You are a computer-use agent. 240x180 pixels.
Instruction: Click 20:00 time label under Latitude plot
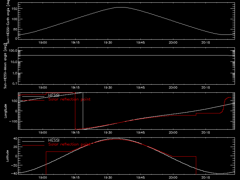coord(173,178)
